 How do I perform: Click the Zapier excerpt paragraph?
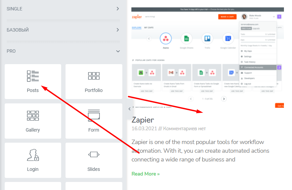[200, 151]
